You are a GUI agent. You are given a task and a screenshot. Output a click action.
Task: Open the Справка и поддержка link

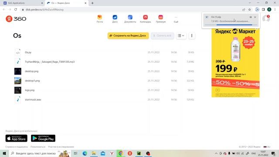click(17, 147)
